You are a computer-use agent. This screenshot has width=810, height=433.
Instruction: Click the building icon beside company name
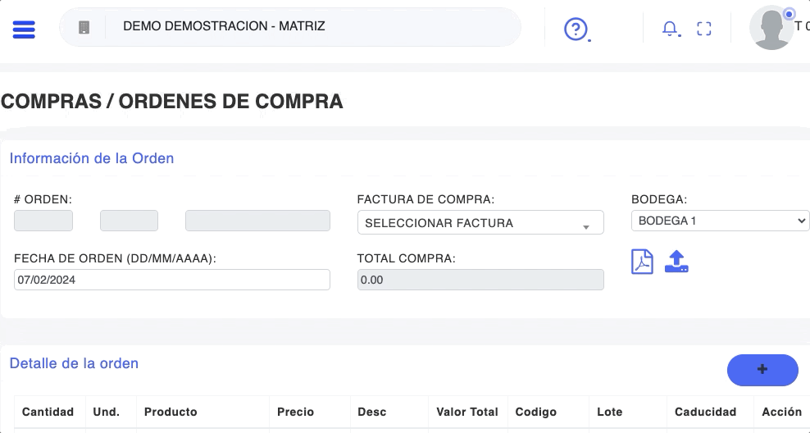(x=84, y=27)
